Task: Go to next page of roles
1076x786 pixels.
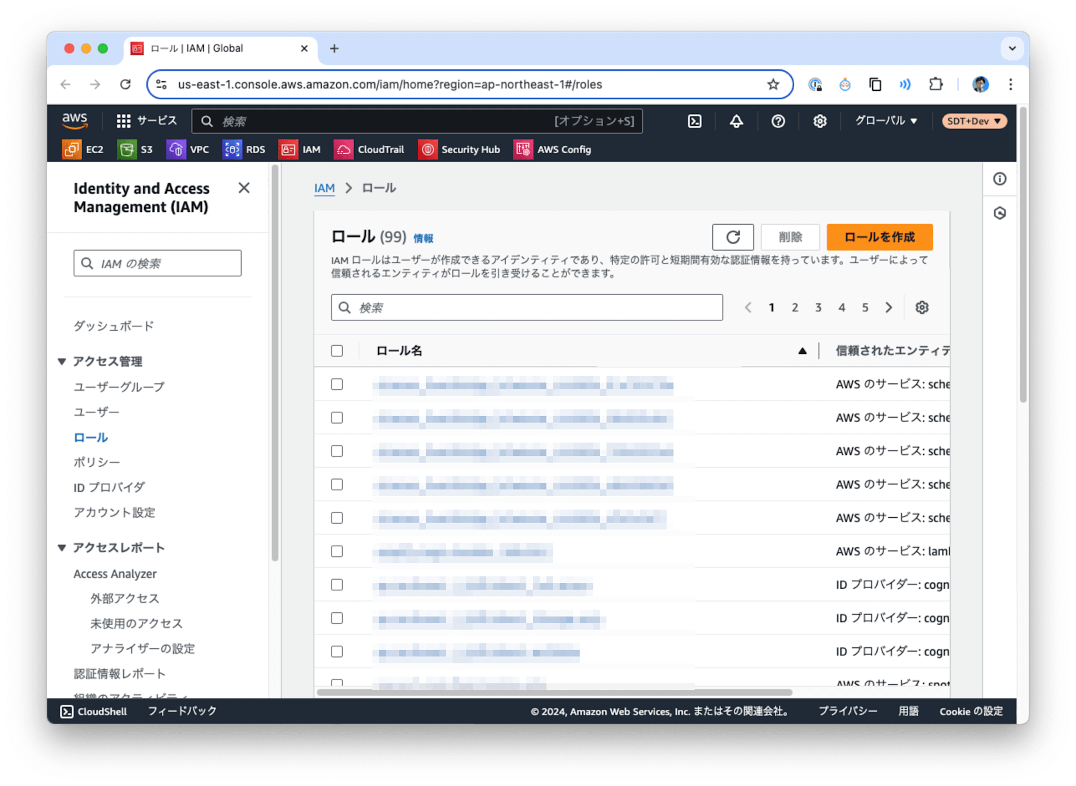Action: pos(889,308)
